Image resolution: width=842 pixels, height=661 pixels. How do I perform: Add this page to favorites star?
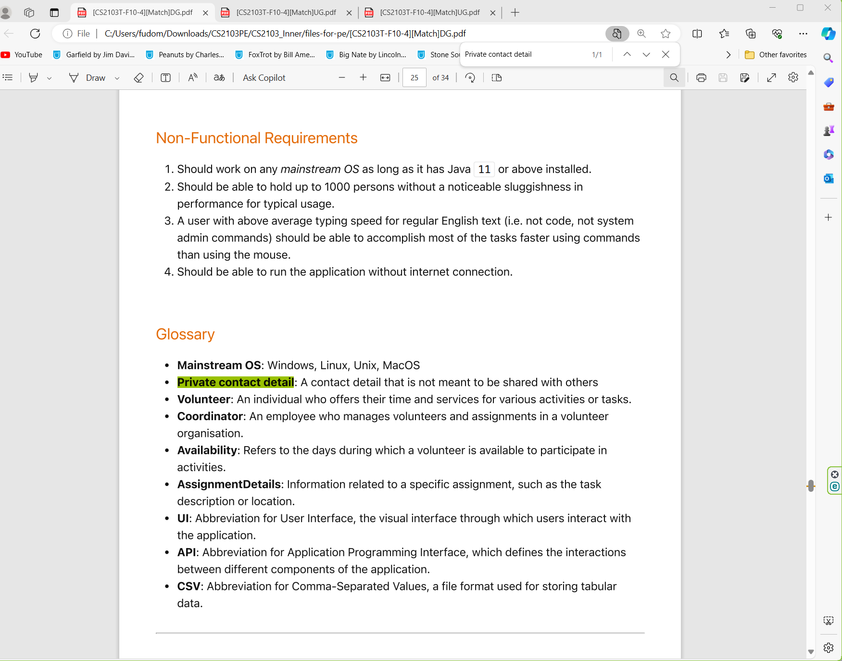coord(666,33)
